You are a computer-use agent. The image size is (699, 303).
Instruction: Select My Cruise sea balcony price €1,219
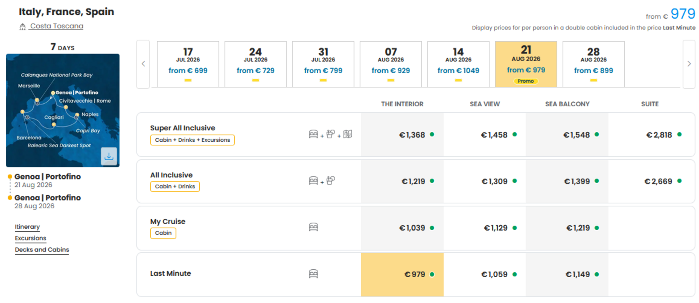pos(567,228)
